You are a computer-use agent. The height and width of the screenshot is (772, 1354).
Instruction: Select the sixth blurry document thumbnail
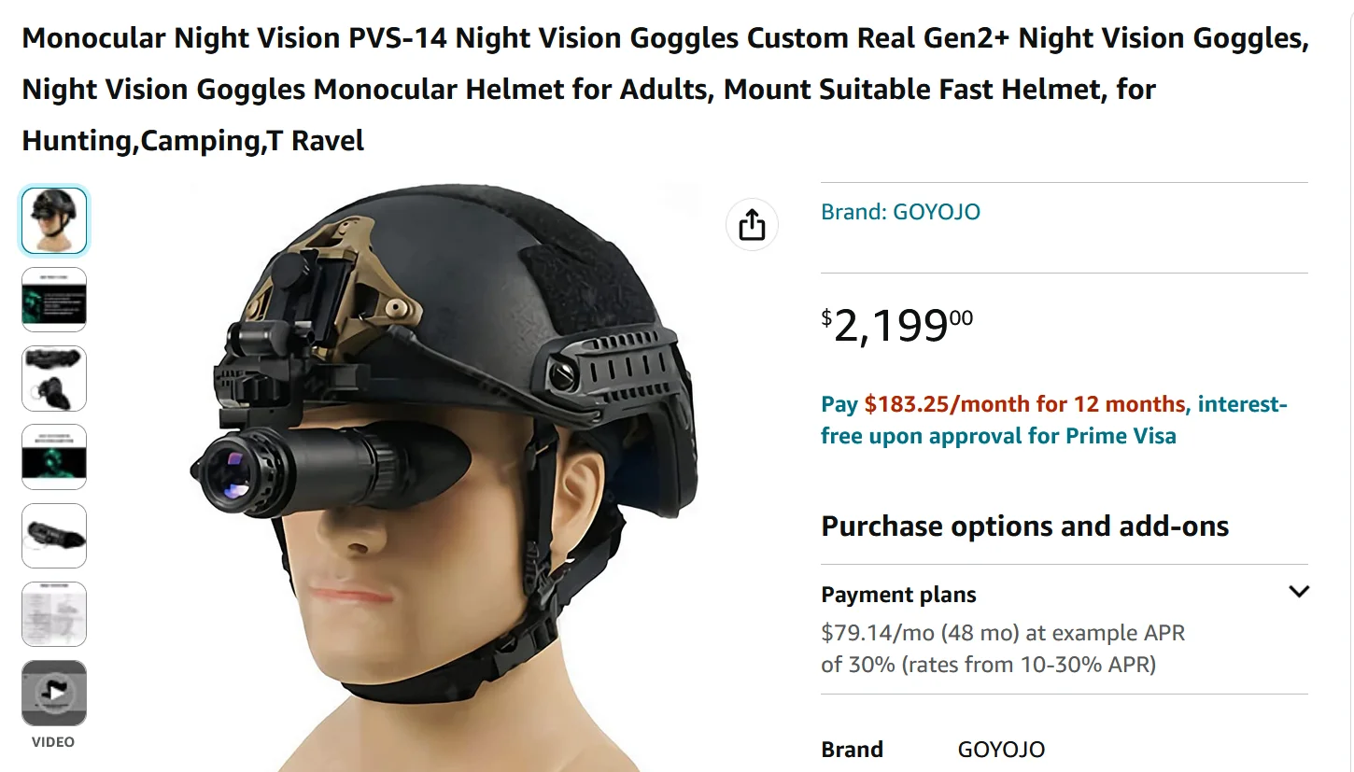pos(54,614)
